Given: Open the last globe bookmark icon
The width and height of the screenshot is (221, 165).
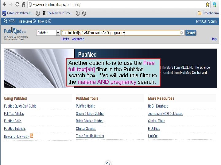Looking at the screenshot, I should 84,13.
